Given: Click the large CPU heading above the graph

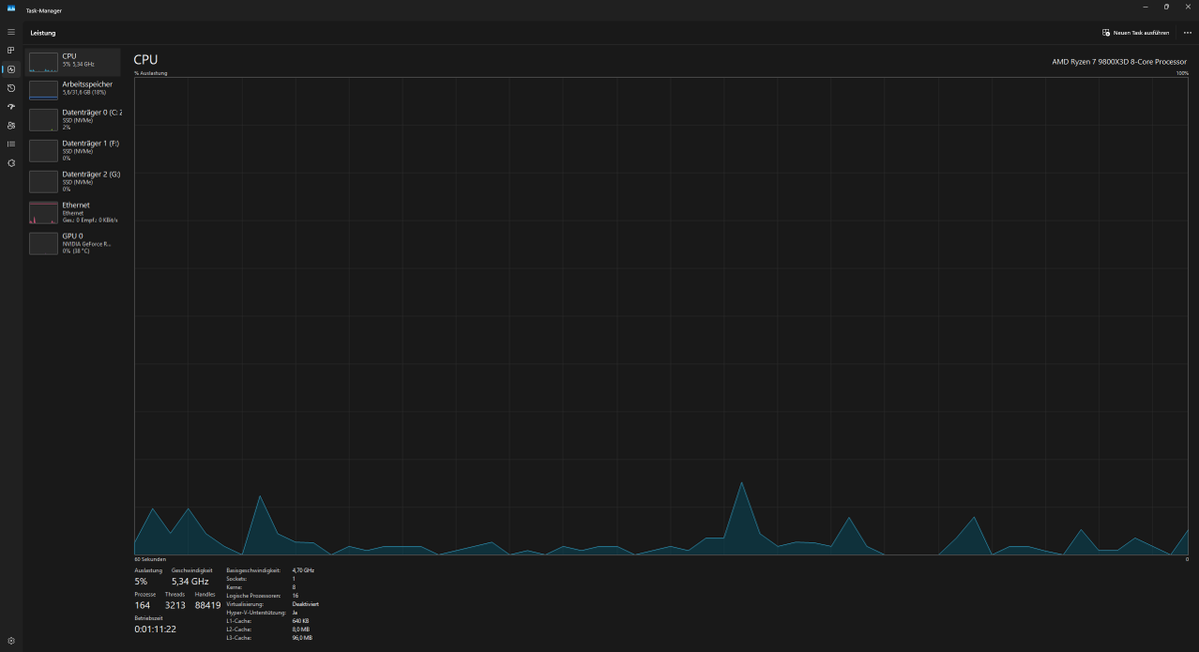Looking at the screenshot, I should click(146, 60).
